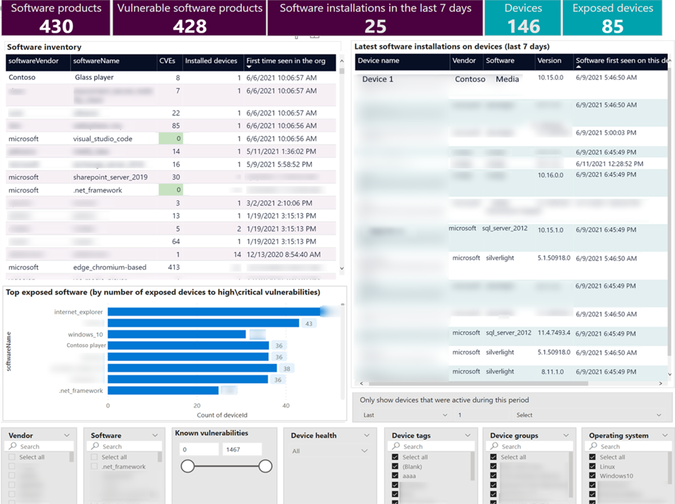The height and width of the screenshot is (504, 675).
Task: Uncheck the Linux operating system
Action: 592,466
